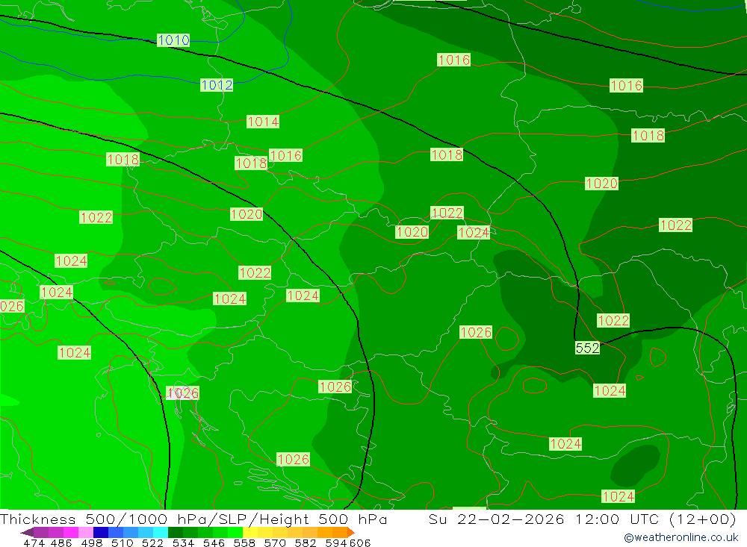Click the 498 legend value
The width and height of the screenshot is (747, 547).
(x=91, y=543)
